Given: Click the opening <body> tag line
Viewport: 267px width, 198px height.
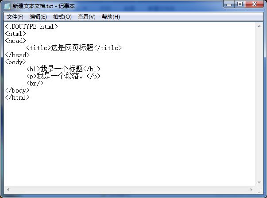Looking at the screenshot, I should coord(15,62).
